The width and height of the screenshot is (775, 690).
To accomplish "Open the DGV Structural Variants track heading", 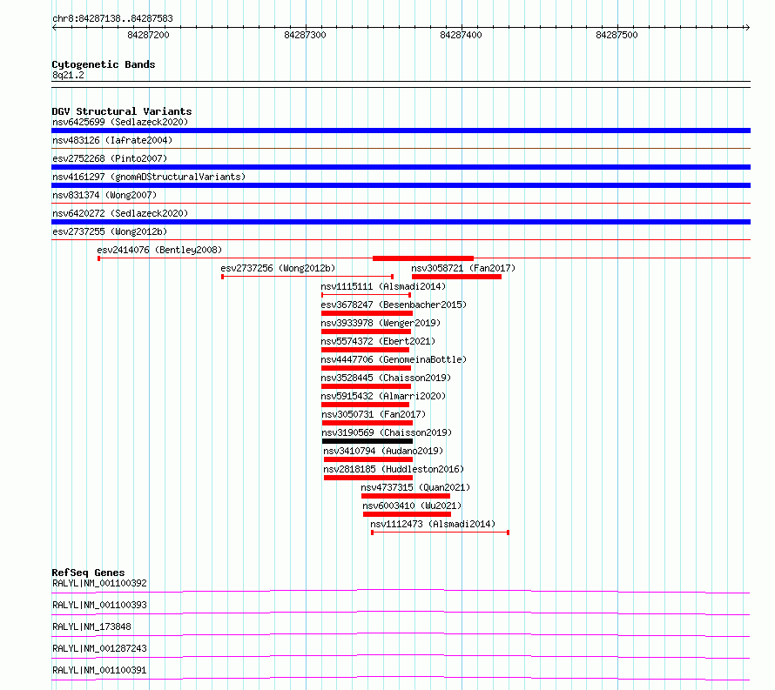I will click(122, 111).
